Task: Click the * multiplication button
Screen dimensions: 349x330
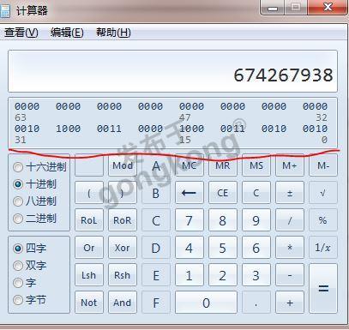Action: (x=290, y=248)
